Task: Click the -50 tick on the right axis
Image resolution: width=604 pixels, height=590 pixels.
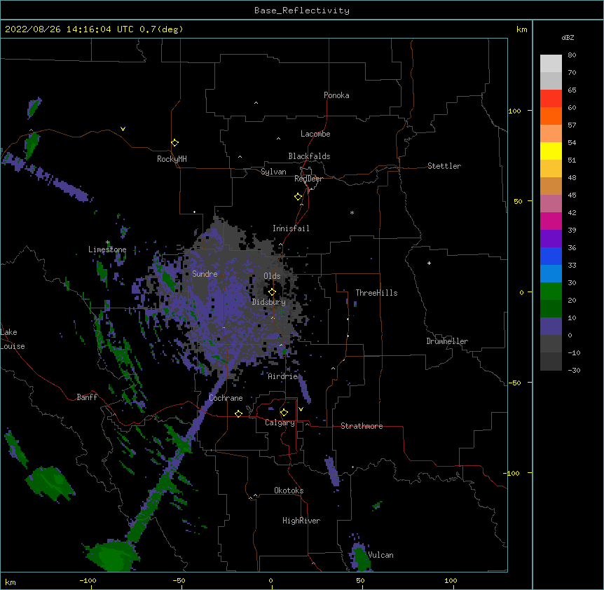Action: pyautogui.click(x=514, y=383)
